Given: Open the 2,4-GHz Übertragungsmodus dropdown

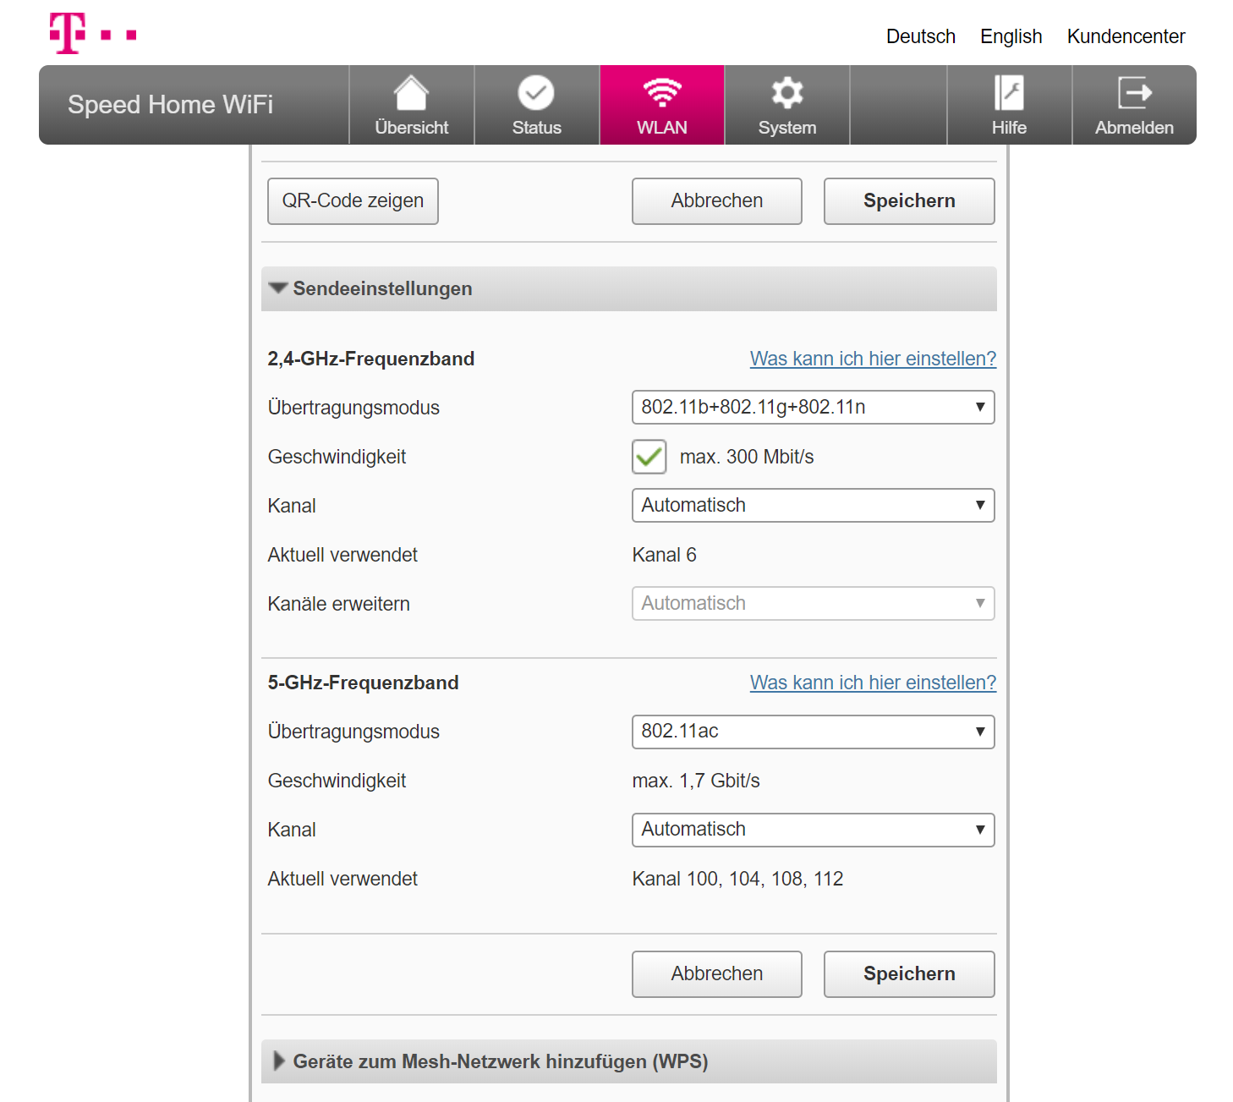Looking at the screenshot, I should (814, 408).
